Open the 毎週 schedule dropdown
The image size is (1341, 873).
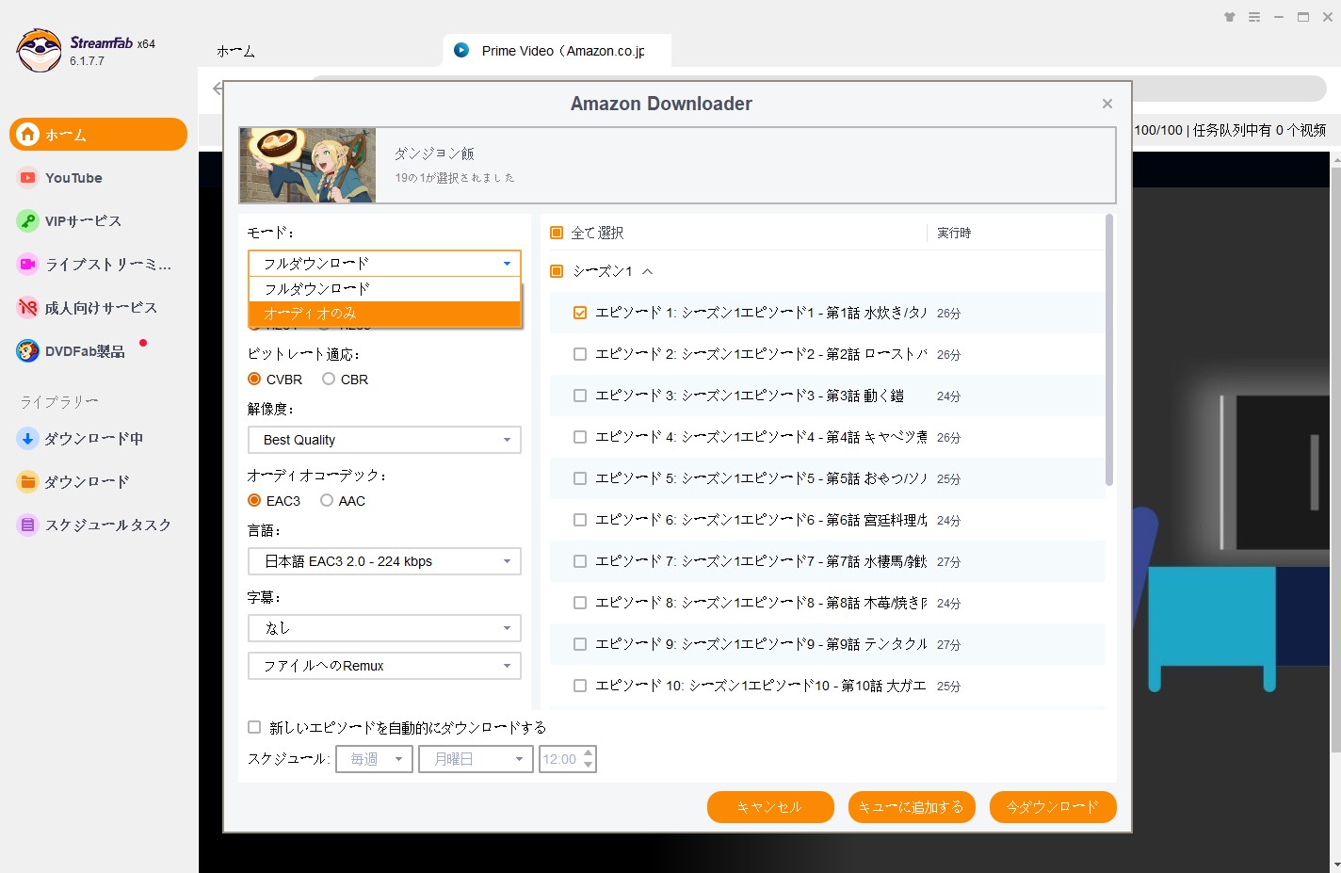tap(375, 759)
